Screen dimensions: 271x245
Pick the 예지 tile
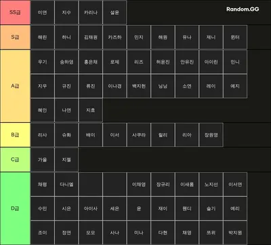(x=235, y=86)
